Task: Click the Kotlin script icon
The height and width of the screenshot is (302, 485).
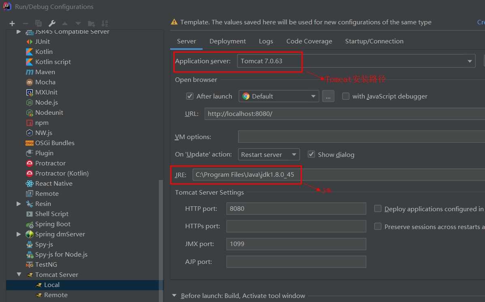Action: [30, 62]
